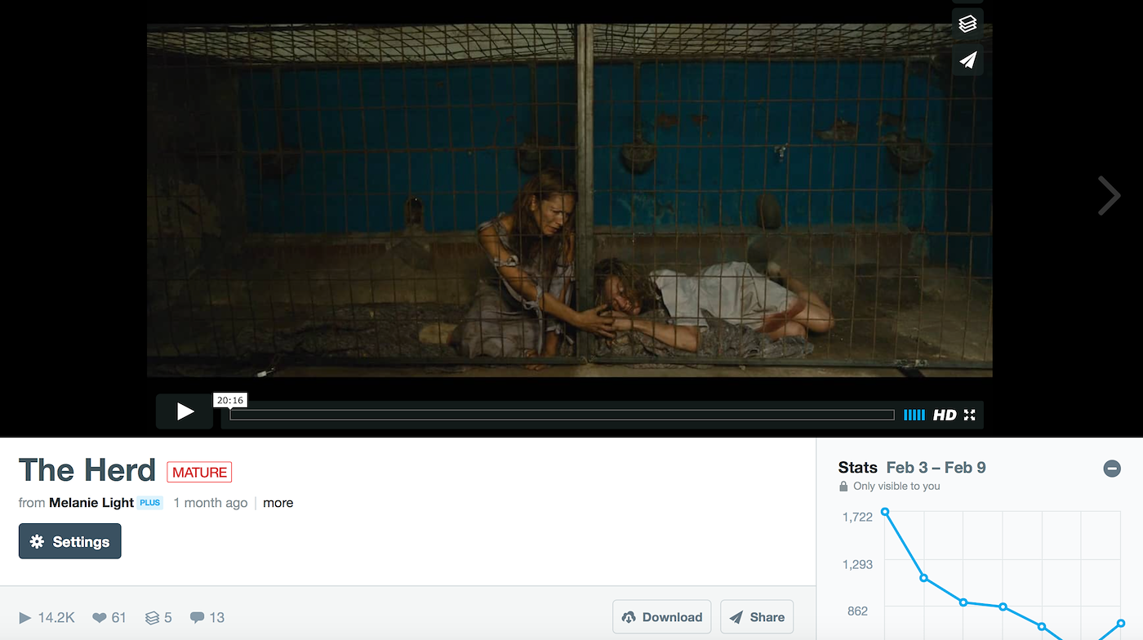1143x640 pixels.
Task: Click the 1 month ago timestamp
Action: (x=210, y=503)
